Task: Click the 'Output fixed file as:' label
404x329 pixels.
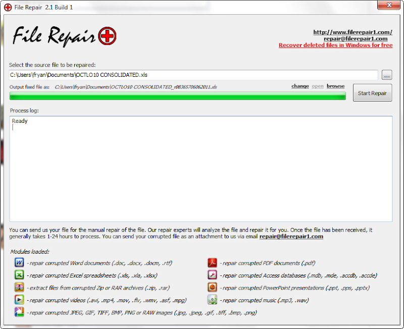Action: click(x=29, y=87)
